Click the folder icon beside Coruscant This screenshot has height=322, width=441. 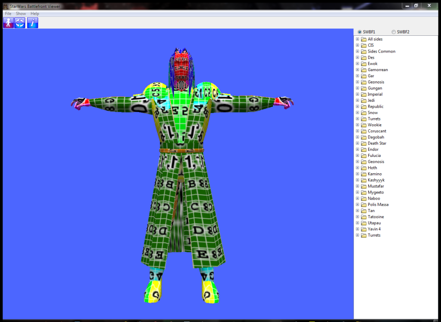pos(364,131)
